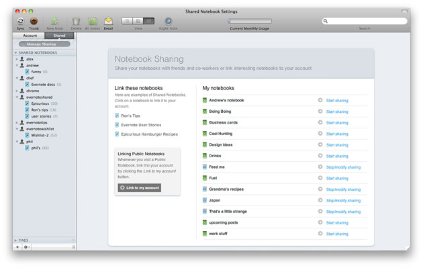
Task: Expand the alex user node
Action: [x=17, y=59]
